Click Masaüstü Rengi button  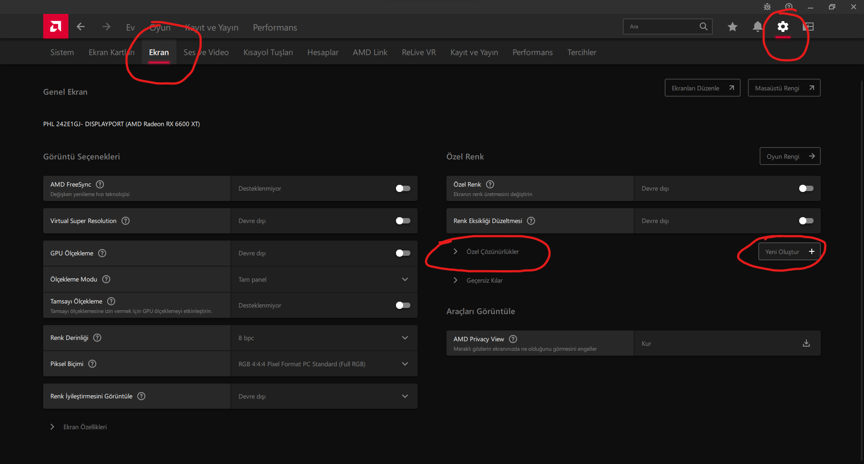[x=784, y=88]
